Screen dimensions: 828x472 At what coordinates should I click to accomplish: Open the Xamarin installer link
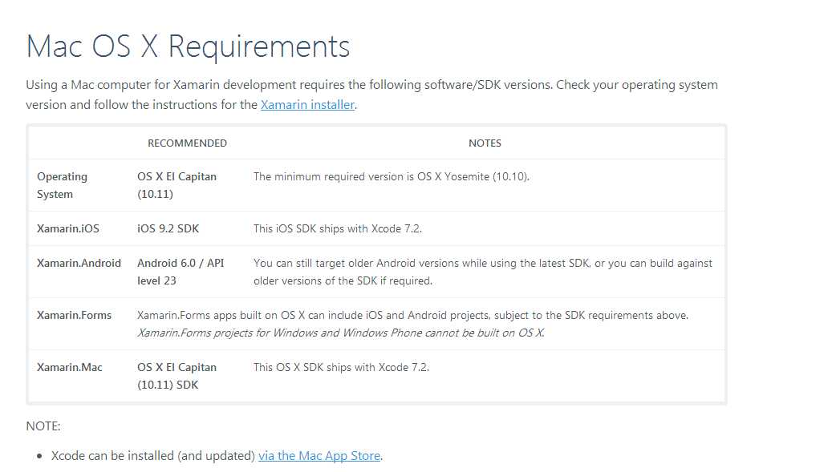[307, 104]
